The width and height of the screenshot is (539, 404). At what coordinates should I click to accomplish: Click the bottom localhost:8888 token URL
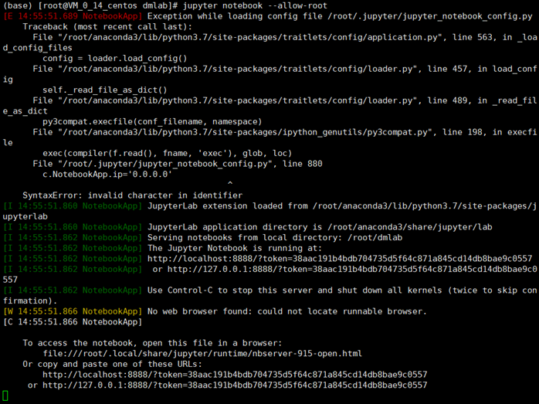coord(235,375)
